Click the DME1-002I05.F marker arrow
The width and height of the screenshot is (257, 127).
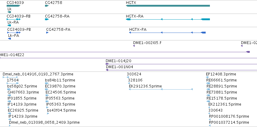click(134, 46)
